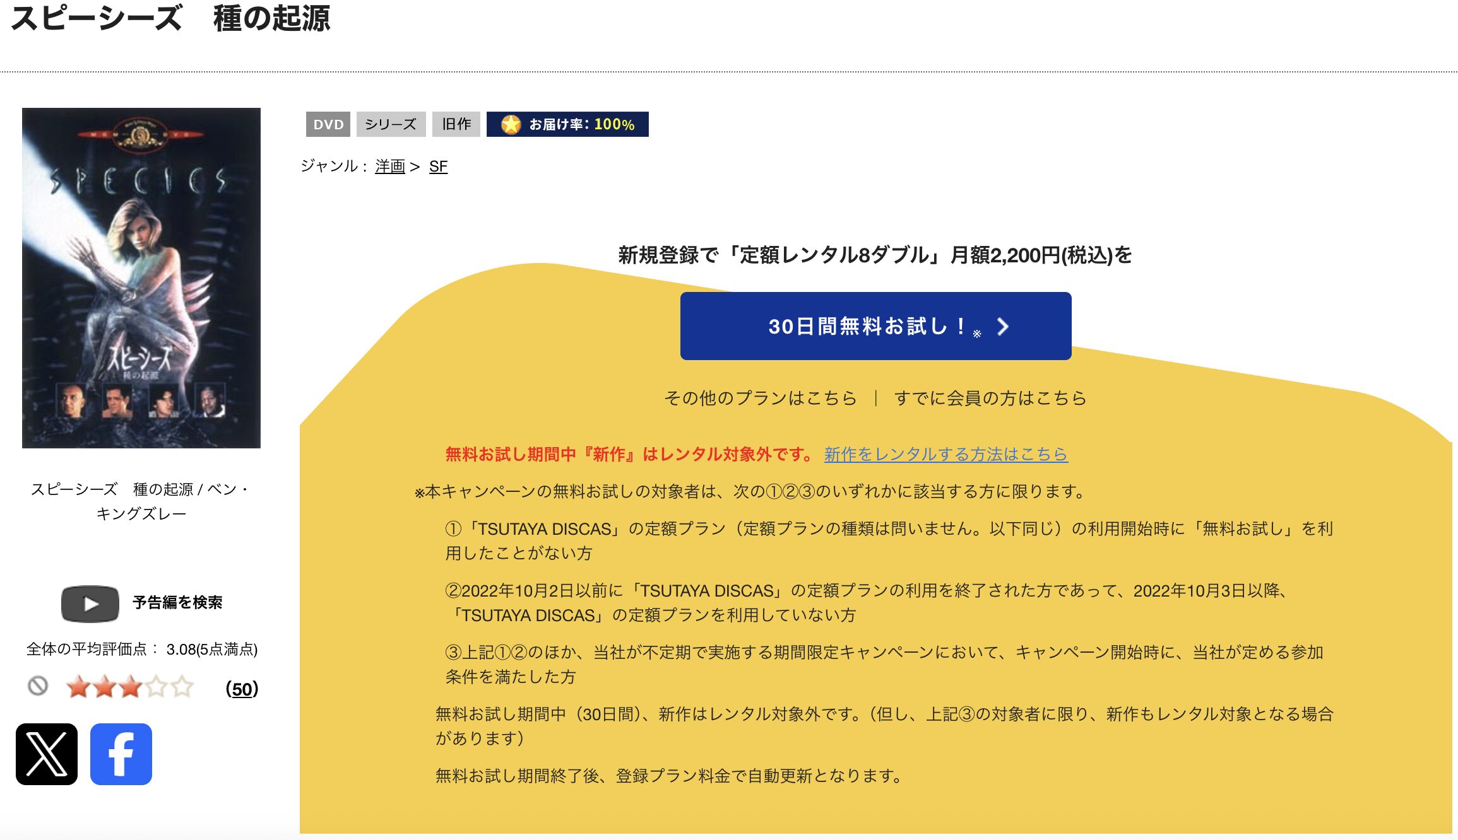The width and height of the screenshot is (1458, 840).
Task: Click the clear rating circle icon
Action: click(x=38, y=685)
